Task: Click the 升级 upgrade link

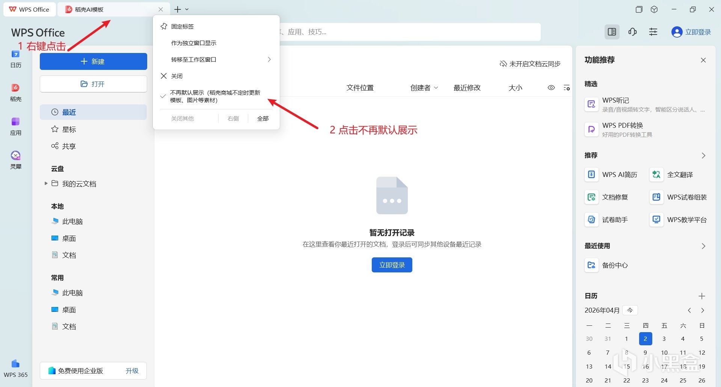Action: [132, 371]
